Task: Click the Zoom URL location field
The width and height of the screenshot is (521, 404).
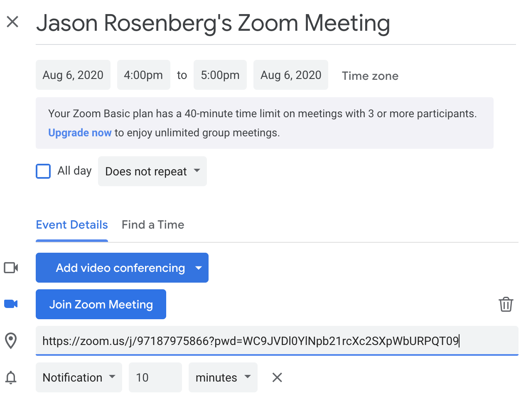Action: coord(277,341)
